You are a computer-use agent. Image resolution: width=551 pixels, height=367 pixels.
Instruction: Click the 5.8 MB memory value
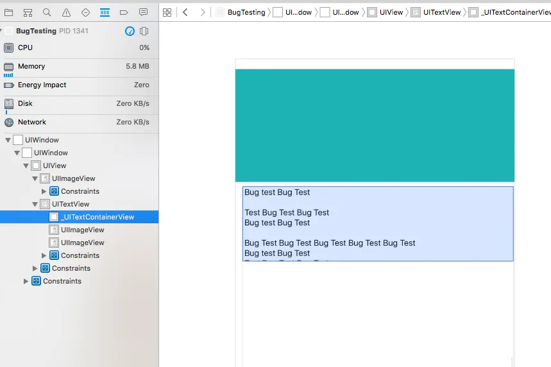pos(137,67)
